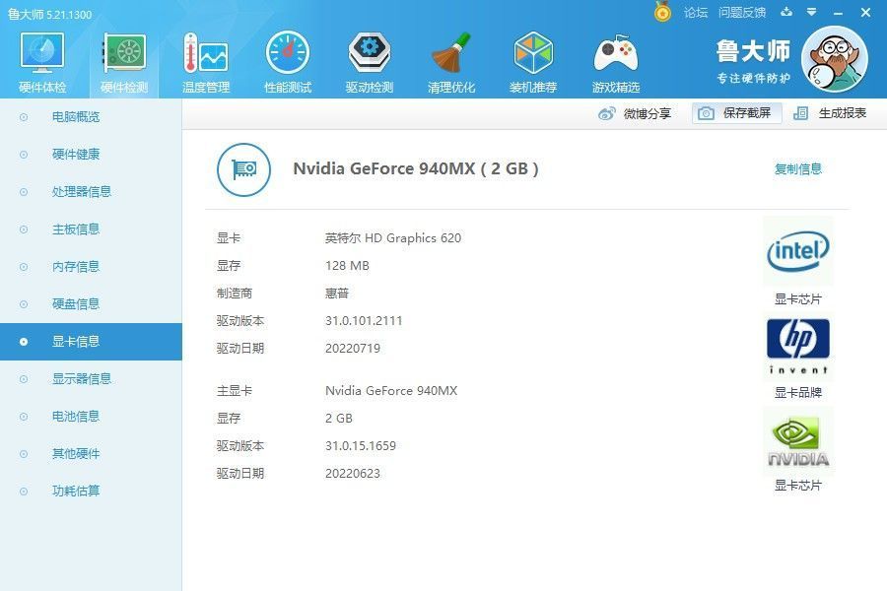The height and width of the screenshot is (591, 887).
Task: Click 保存截屏 save screenshot button label
Action: pyautogui.click(x=747, y=113)
